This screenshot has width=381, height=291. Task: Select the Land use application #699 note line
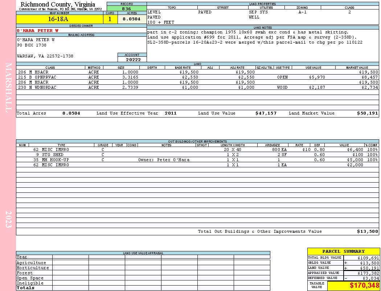point(252,37)
